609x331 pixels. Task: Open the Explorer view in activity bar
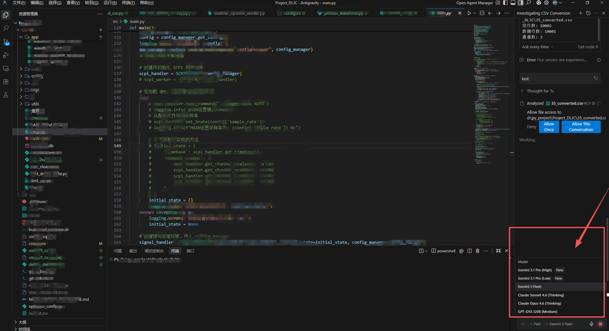tap(6, 15)
